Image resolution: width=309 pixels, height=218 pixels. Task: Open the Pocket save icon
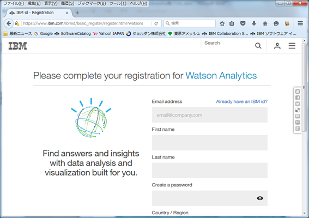coord(243,23)
